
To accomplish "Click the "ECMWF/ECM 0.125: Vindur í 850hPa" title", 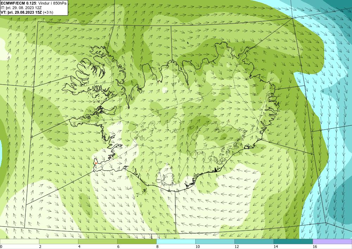I will (34, 3).
